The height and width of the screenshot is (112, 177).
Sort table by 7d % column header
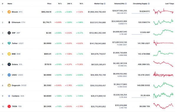[x=81, y=4]
